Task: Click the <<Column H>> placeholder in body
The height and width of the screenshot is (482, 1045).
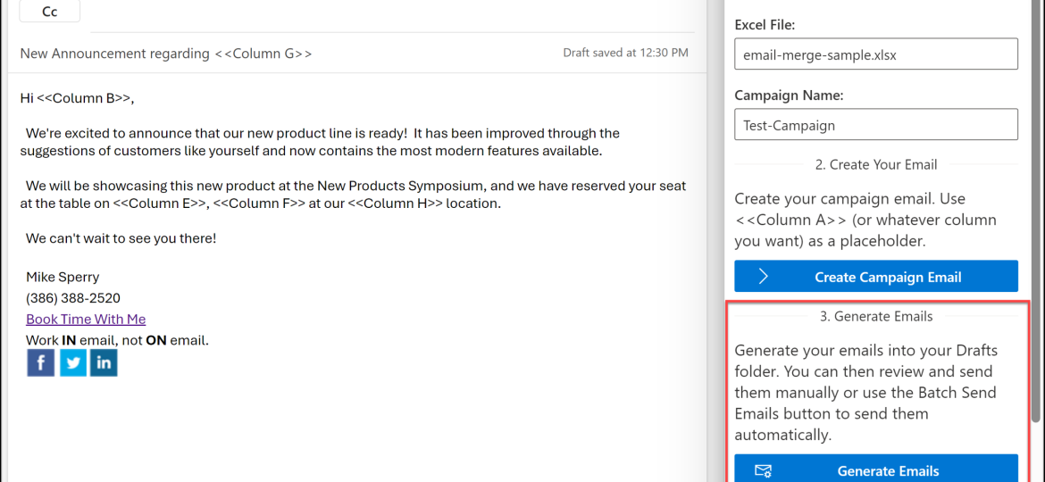Action: coord(395,204)
